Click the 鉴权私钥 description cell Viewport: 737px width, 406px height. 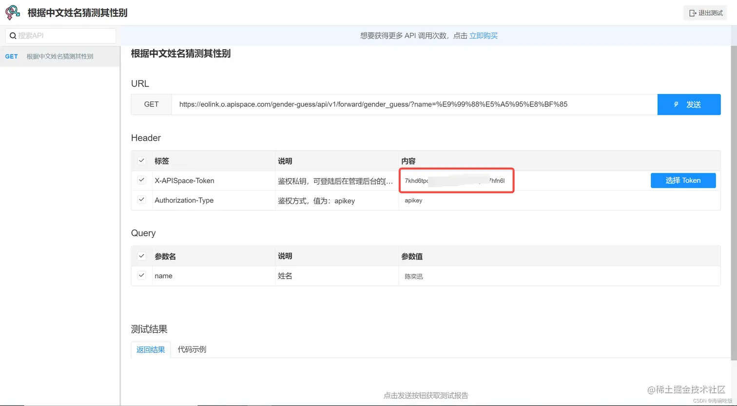[x=337, y=181]
